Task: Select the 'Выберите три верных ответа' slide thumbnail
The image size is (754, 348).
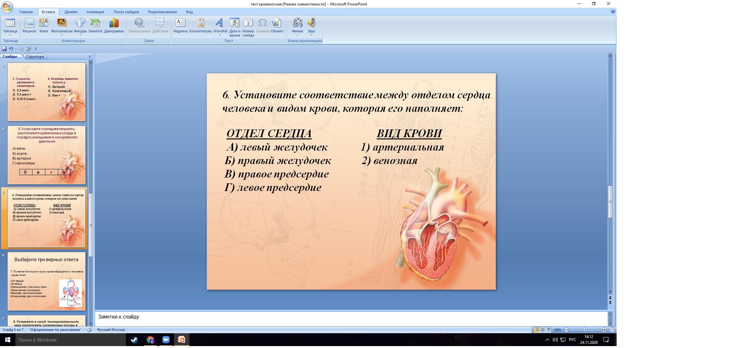Action: tap(47, 281)
